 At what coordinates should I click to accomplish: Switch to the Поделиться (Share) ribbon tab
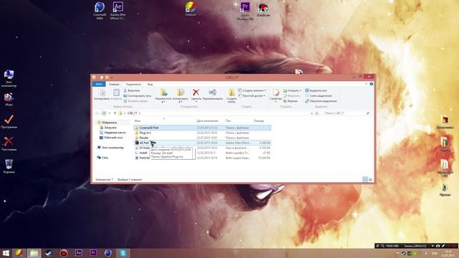pos(133,85)
